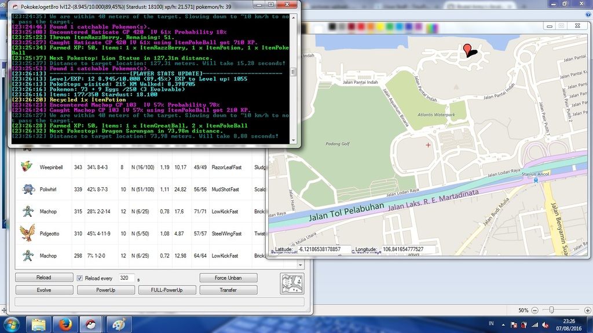Viewport: 593px width, 333px height.
Task: Open Windows Start menu orb
Action: tap(11, 324)
